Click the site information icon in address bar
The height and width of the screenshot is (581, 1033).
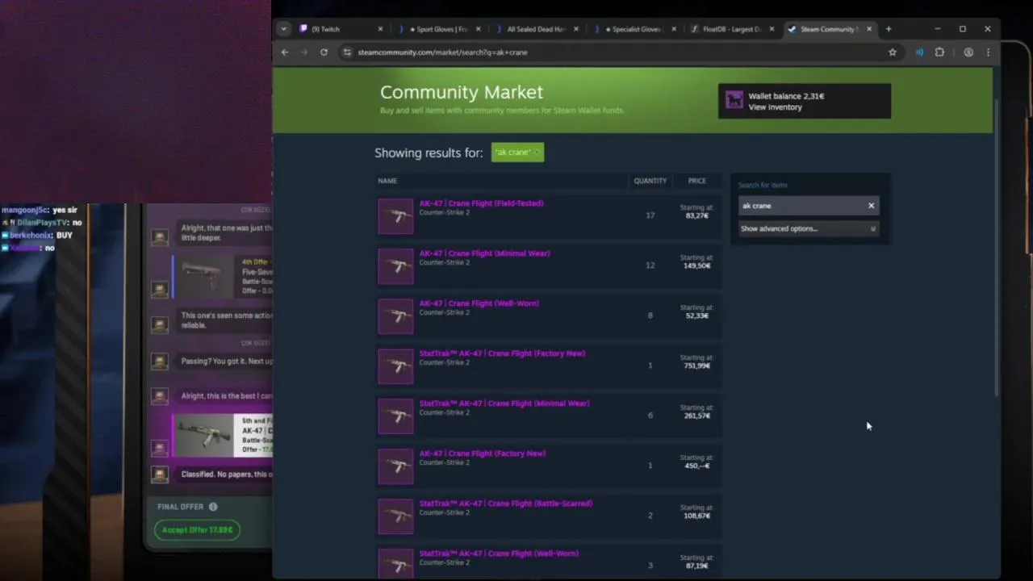click(347, 52)
